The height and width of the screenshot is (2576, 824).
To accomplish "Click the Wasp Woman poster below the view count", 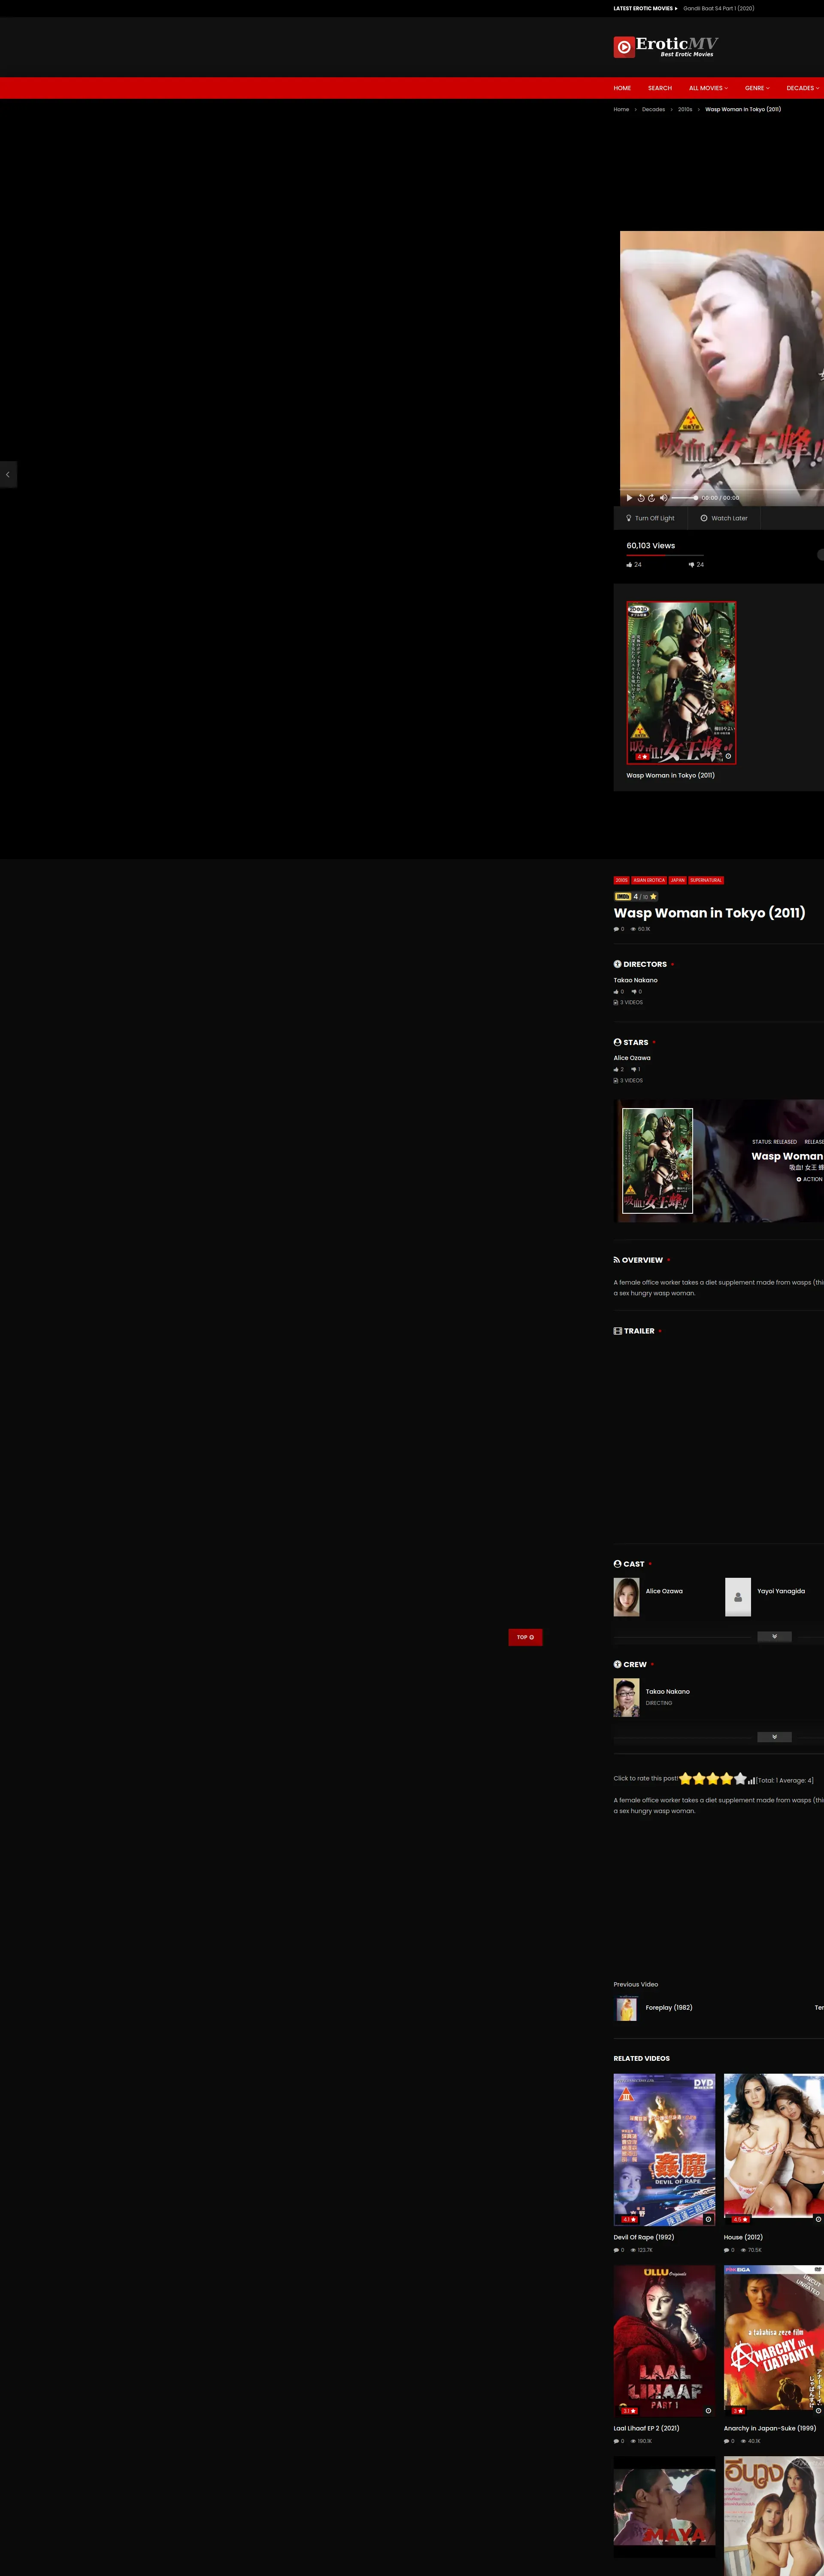I will 681,683.
